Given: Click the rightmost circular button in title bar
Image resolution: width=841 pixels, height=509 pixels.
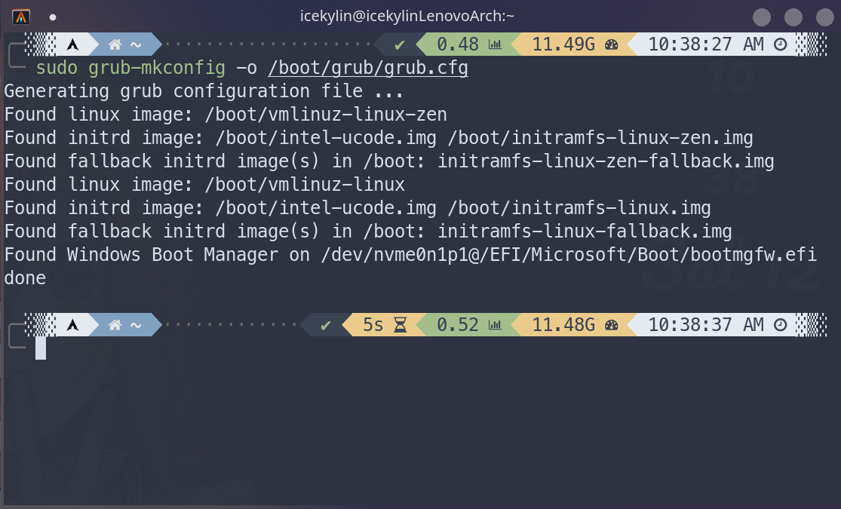Looking at the screenshot, I should coord(824,17).
